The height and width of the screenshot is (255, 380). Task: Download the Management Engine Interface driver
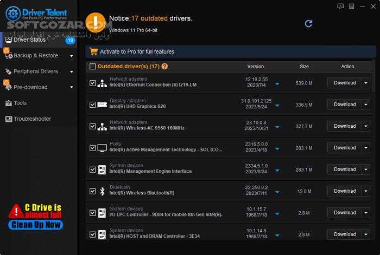pyautogui.click(x=345, y=169)
